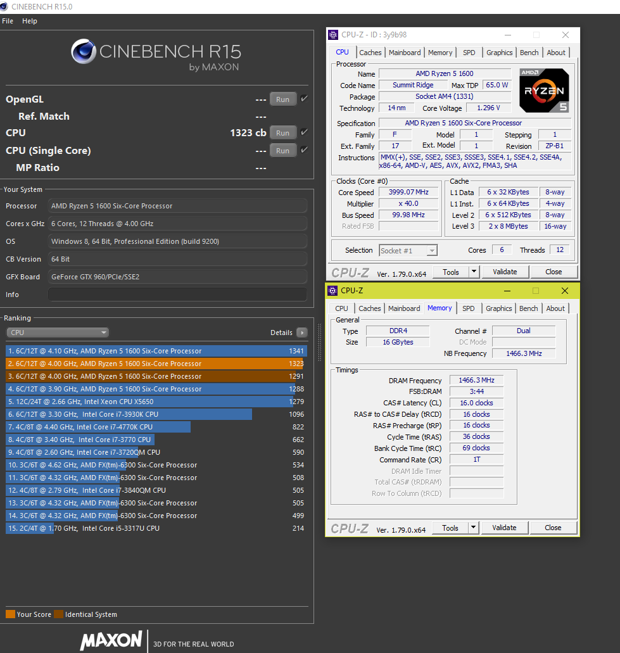The image size is (620, 653).
Task: Select ranking row 6 Core i7-3930K
Action: (156, 414)
